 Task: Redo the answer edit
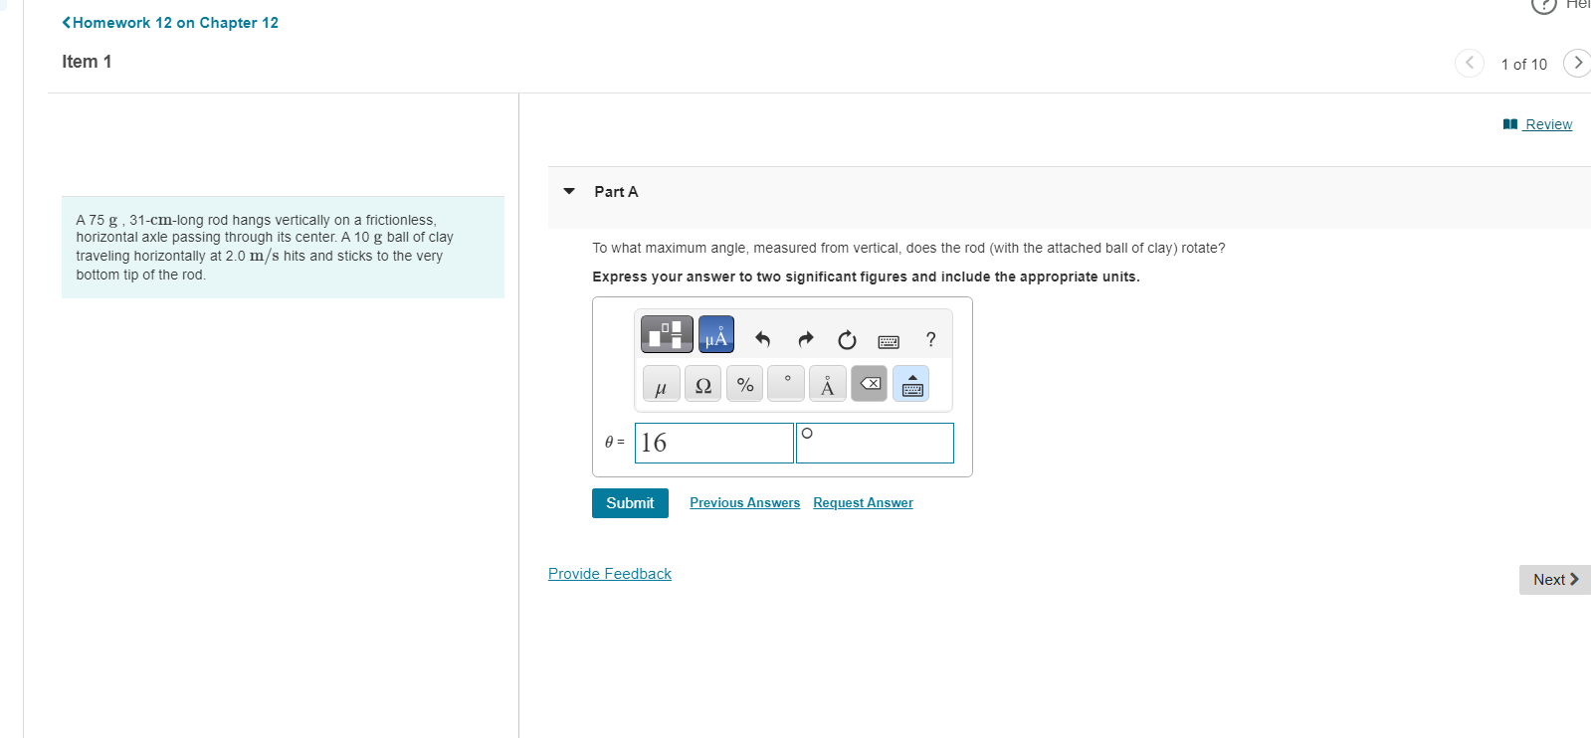(806, 340)
